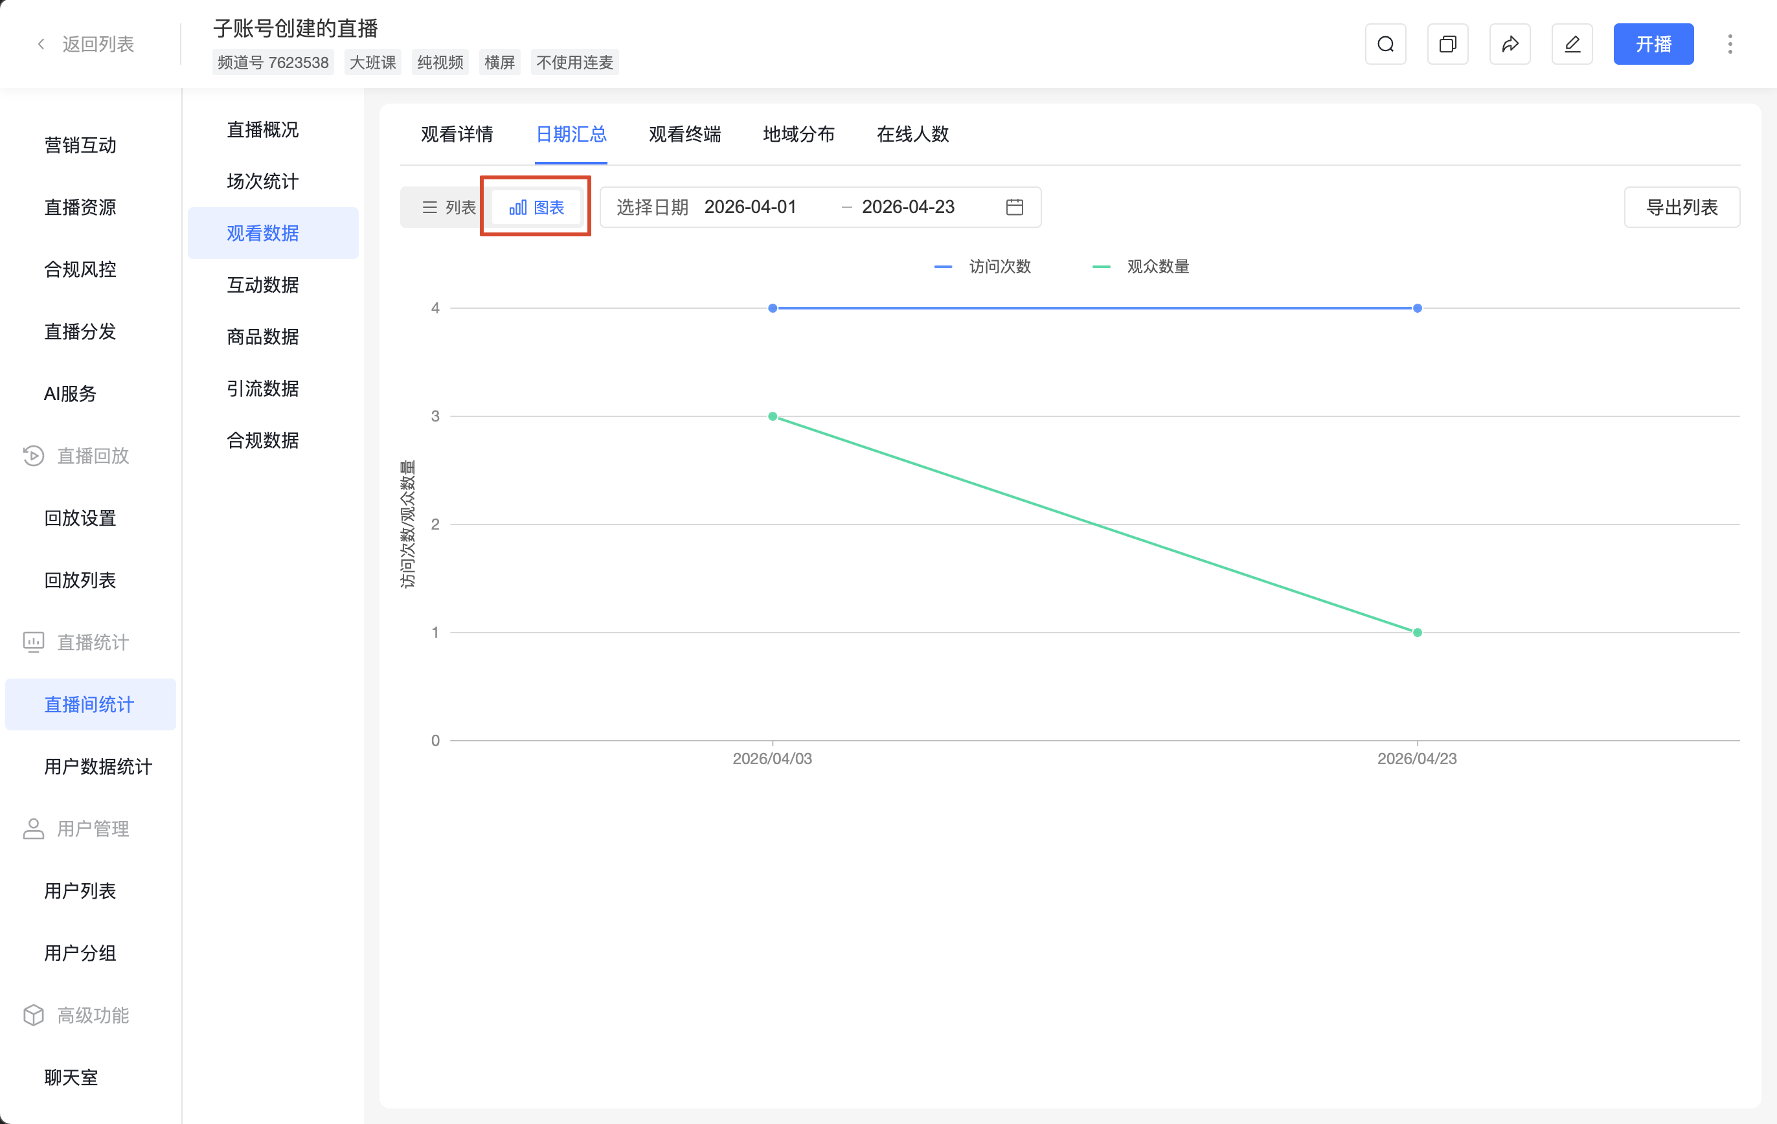This screenshot has width=1777, height=1124.
Task: Switch to 地域分布 tab
Action: pyautogui.click(x=799, y=134)
